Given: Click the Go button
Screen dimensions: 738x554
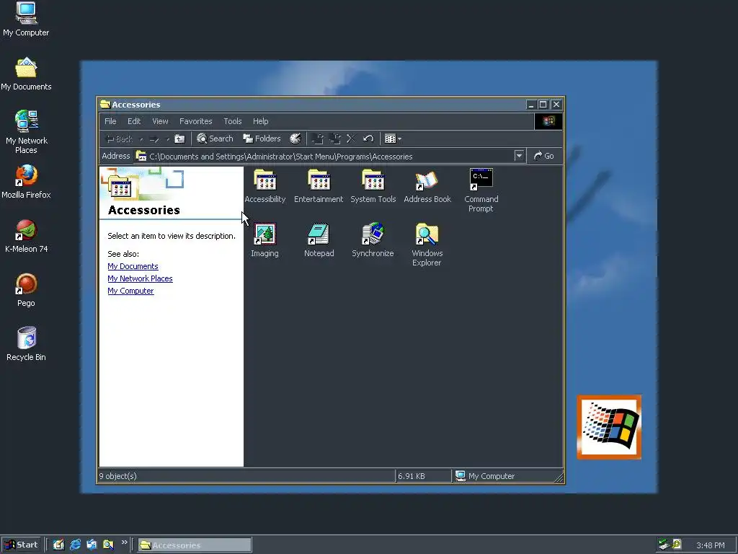Looking at the screenshot, I should [x=543, y=156].
